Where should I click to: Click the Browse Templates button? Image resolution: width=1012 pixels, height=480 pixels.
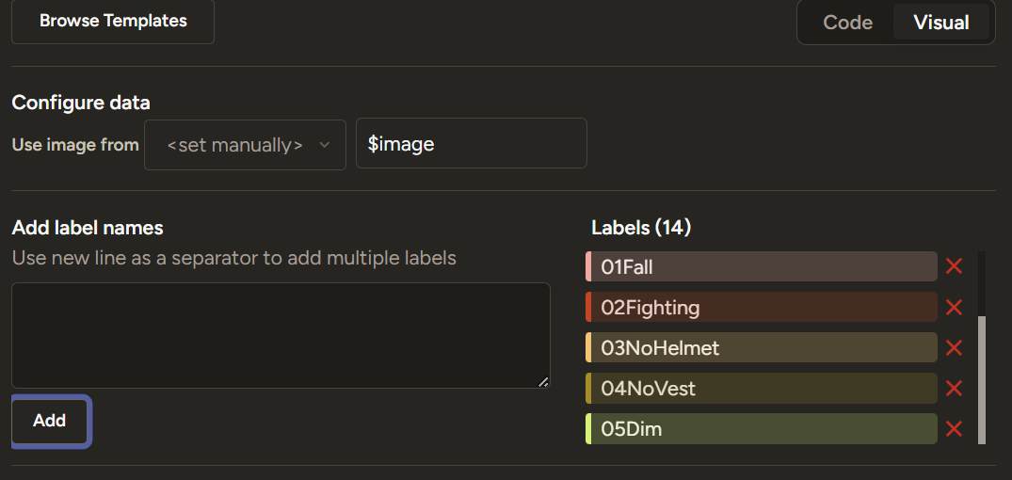113,21
